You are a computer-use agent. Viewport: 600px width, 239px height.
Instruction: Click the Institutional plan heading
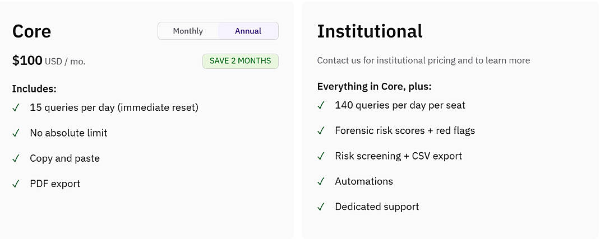[370, 31]
